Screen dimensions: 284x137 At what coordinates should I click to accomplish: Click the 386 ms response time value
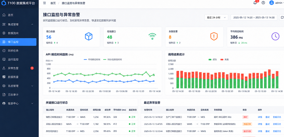tap(236, 37)
